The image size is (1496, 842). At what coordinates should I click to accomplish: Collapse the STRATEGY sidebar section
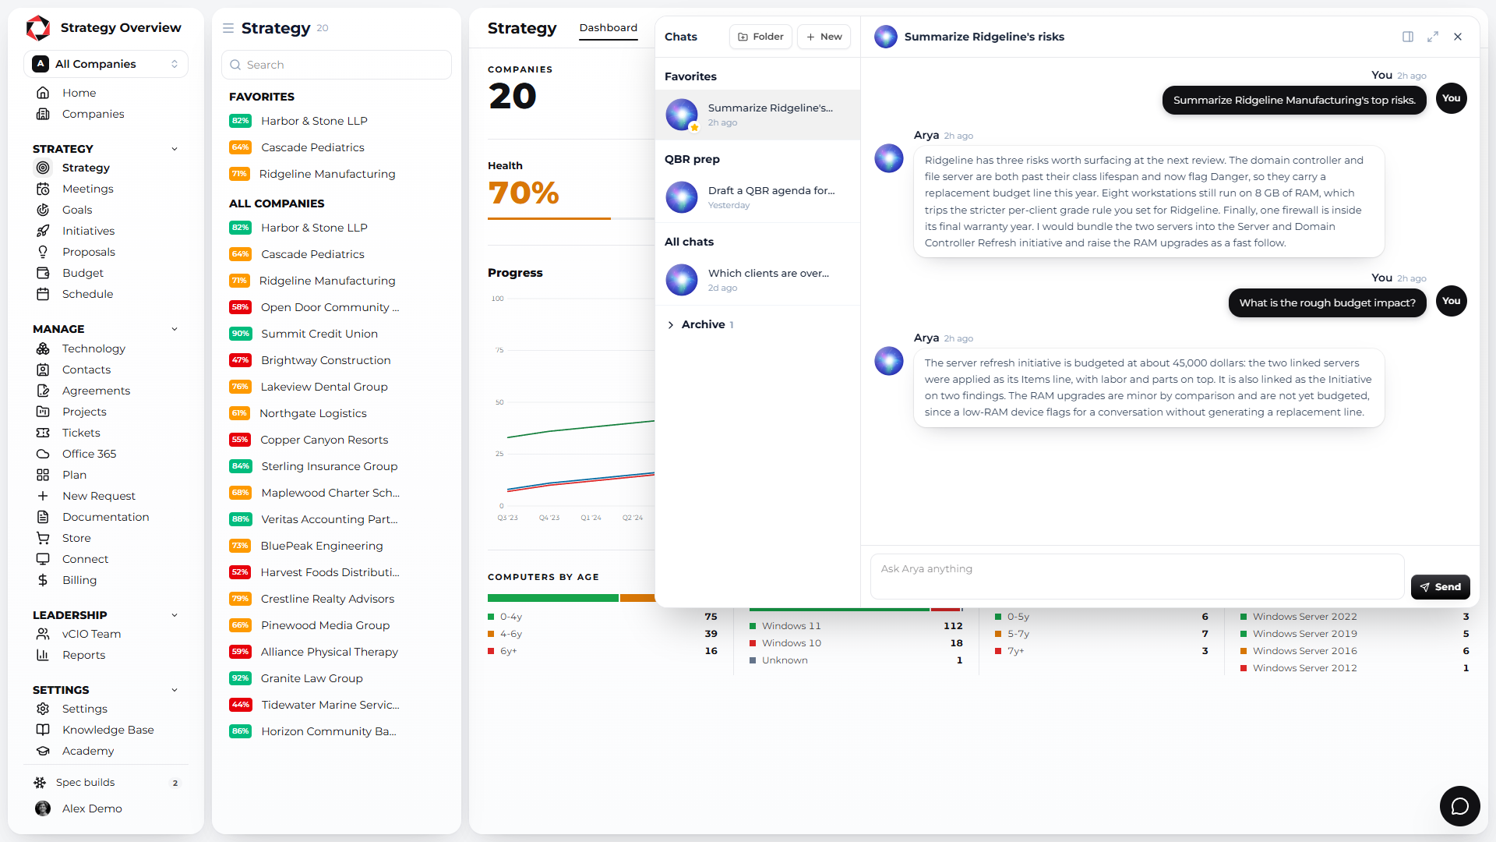(175, 149)
